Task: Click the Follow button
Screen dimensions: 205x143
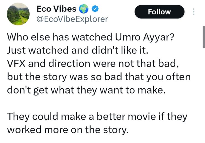Action: pyautogui.click(x=159, y=12)
